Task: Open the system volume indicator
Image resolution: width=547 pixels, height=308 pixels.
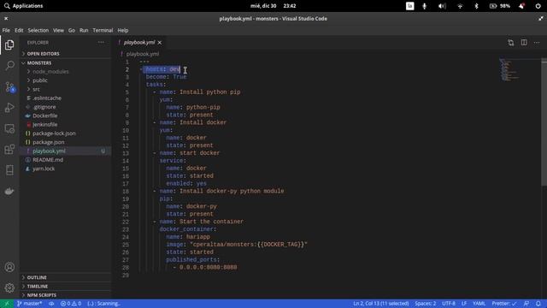Action: [442, 6]
